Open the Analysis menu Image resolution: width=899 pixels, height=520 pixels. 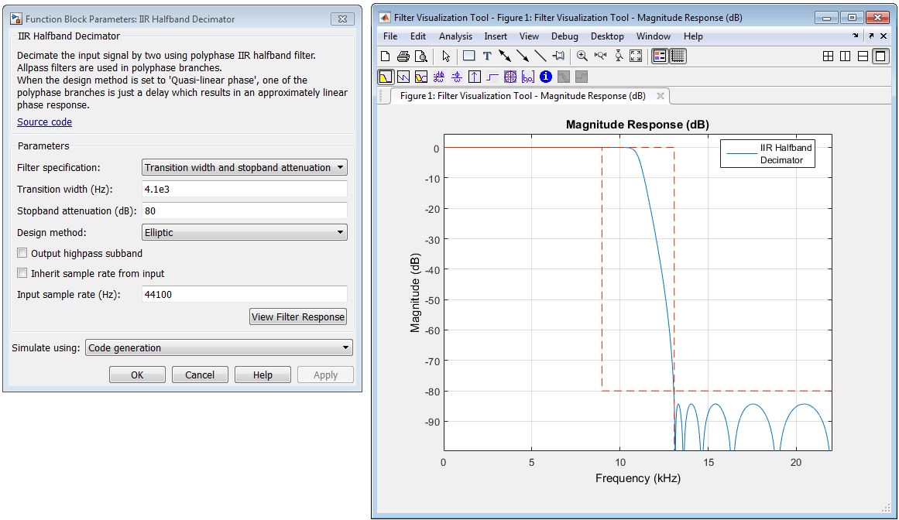456,36
